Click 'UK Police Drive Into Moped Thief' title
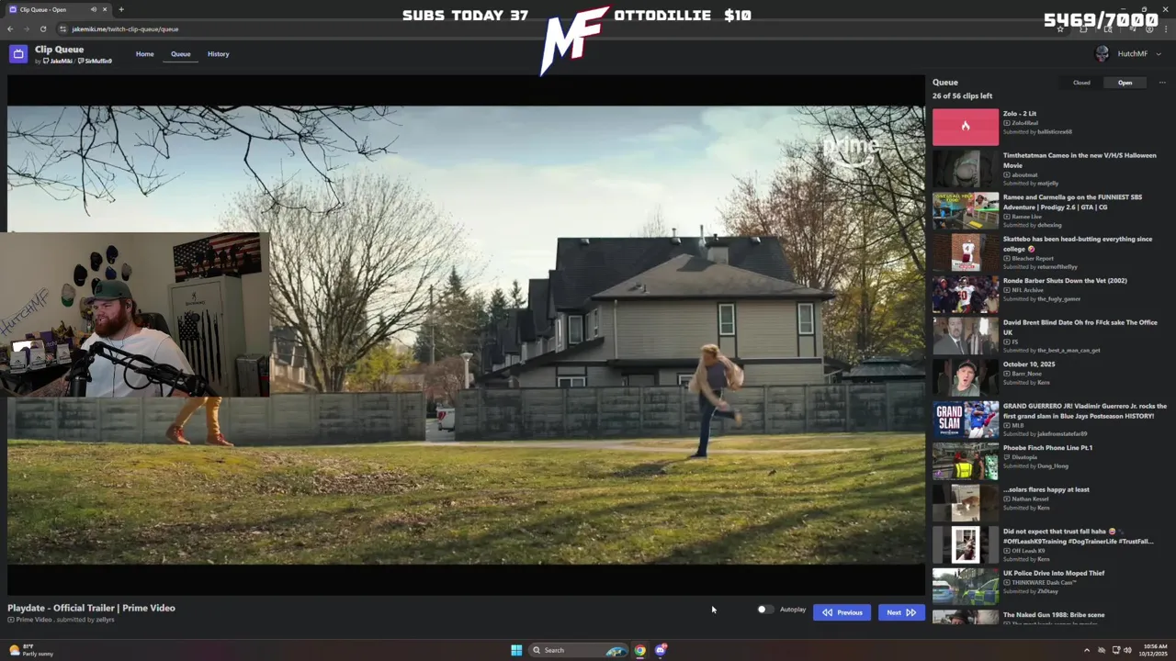 (x=1054, y=573)
